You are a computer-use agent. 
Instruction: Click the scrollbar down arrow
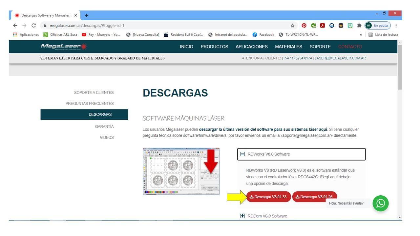click(x=399, y=217)
